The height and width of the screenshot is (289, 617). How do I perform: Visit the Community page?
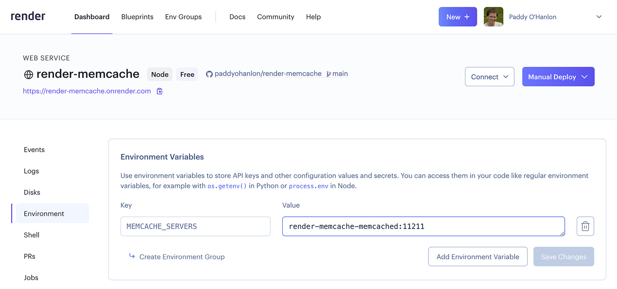276,17
